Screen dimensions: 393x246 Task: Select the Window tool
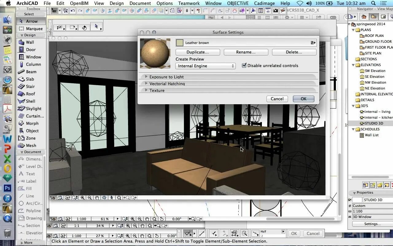coord(31,57)
